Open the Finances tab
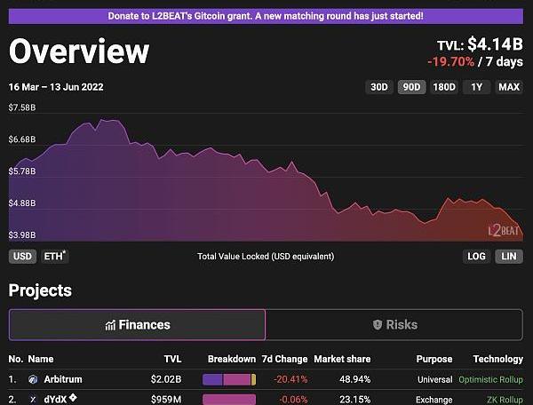 tap(137, 325)
